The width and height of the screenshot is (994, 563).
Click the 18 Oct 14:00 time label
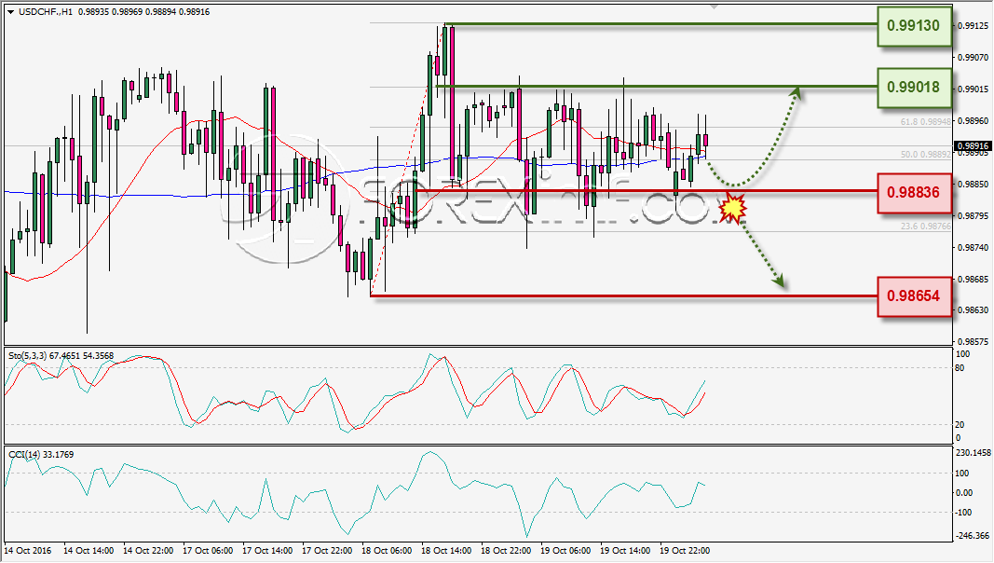[x=445, y=550]
